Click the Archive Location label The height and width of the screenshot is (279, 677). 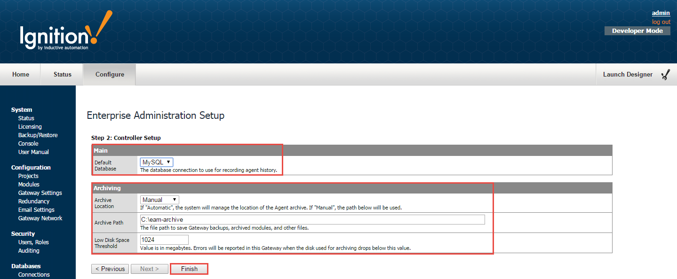(104, 203)
